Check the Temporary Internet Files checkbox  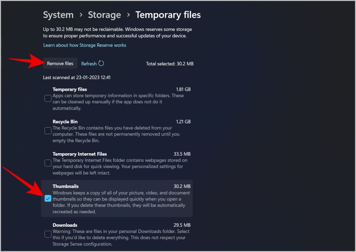coord(48,163)
